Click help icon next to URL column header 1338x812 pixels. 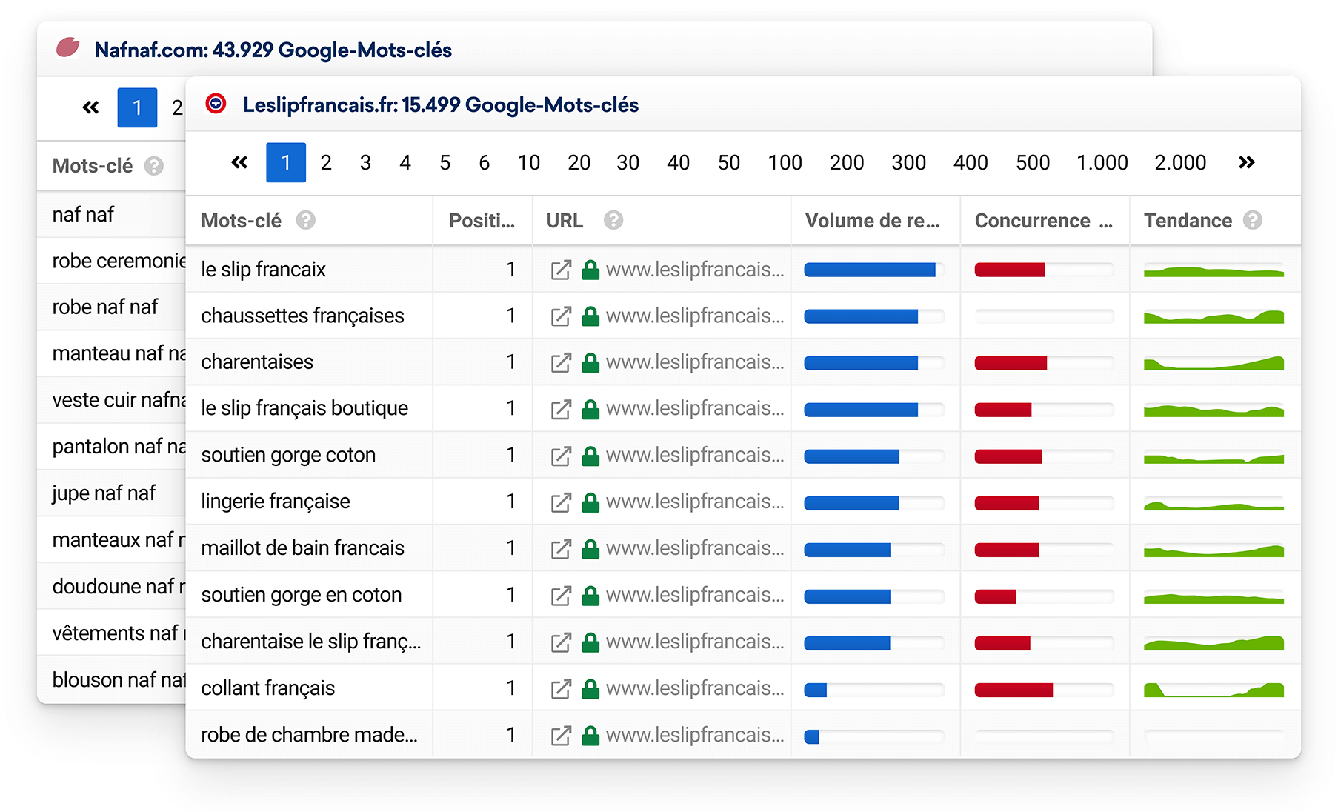pyautogui.click(x=613, y=220)
